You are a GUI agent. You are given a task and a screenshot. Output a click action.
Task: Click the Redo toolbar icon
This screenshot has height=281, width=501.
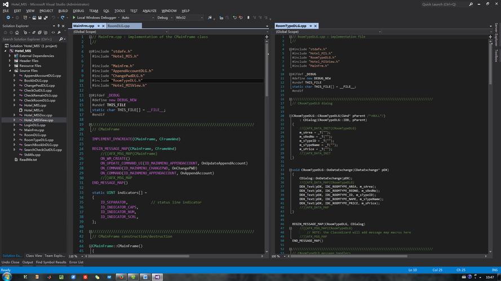(x=63, y=17)
